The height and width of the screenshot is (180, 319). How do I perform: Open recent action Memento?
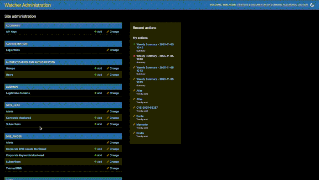click(x=142, y=124)
